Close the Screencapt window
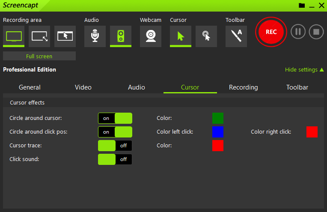This screenshot has width=327, height=212. coord(321,6)
